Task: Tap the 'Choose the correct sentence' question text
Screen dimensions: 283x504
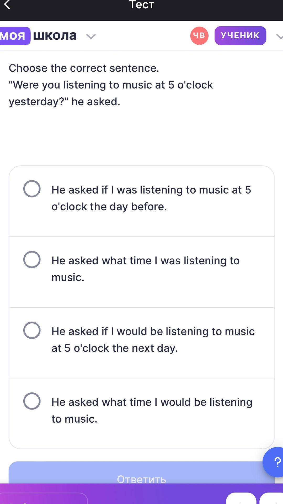Action: [84, 68]
